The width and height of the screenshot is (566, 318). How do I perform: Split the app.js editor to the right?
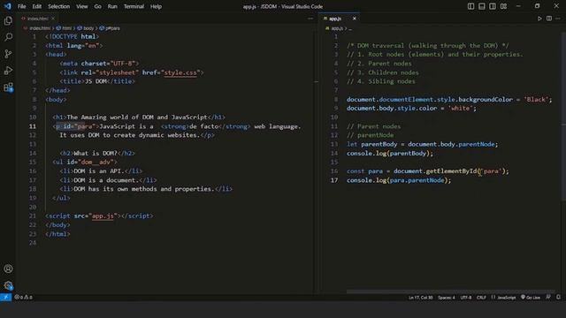[549, 19]
